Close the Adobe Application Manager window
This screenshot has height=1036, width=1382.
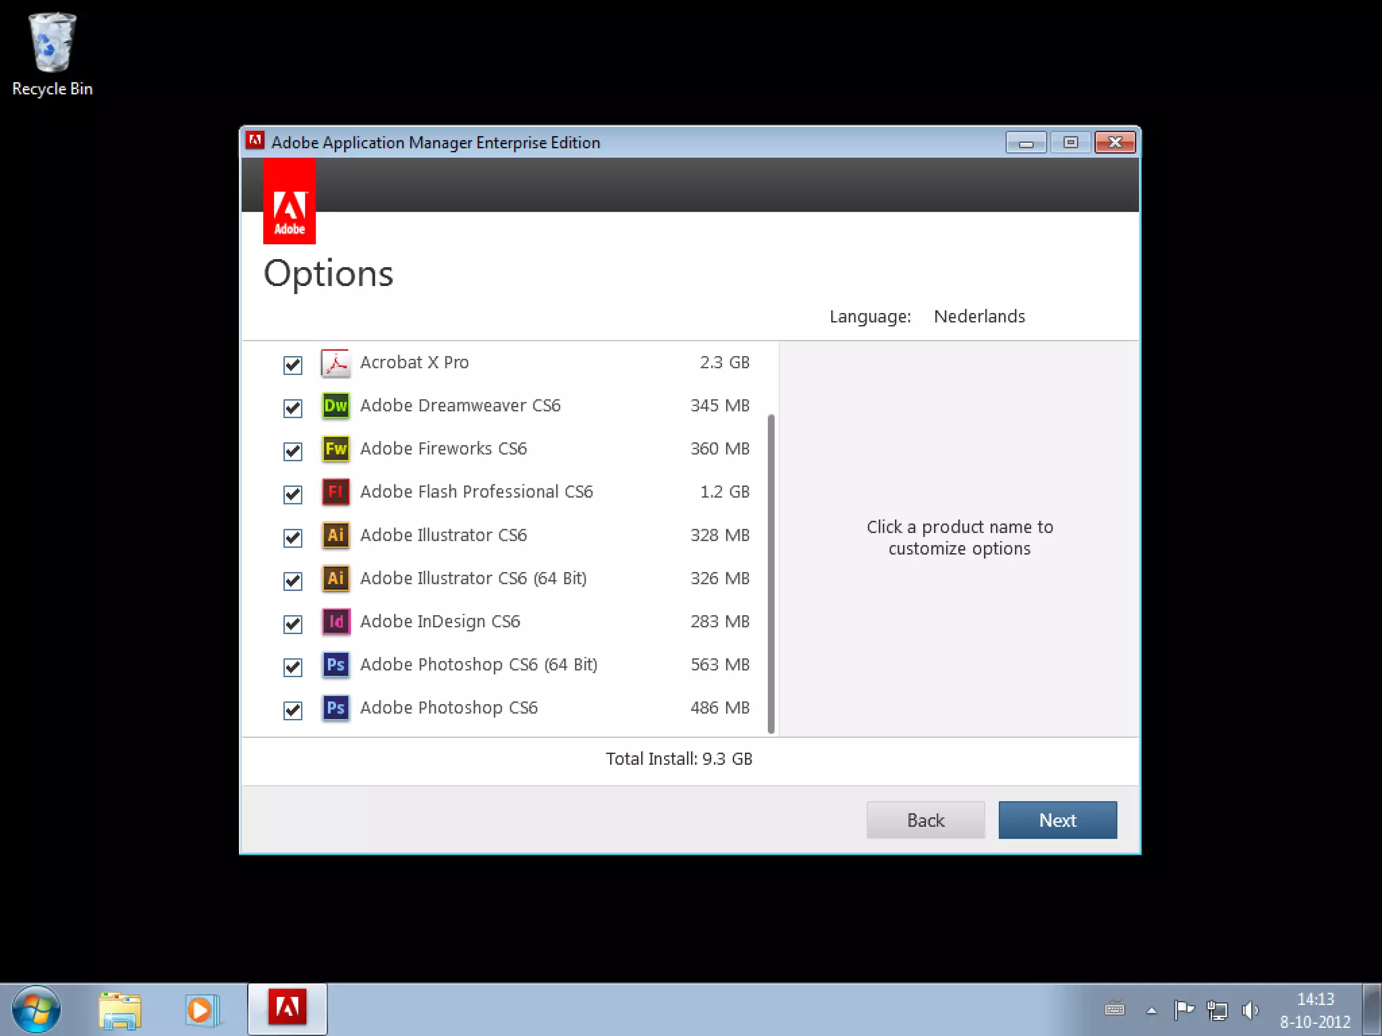click(1115, 142)
